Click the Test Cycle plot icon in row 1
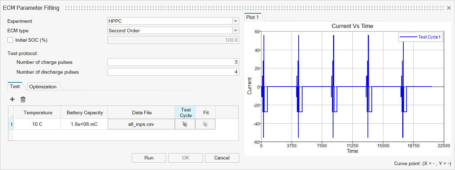The height and width of the screenshot is (170, 455). (185, 124)
